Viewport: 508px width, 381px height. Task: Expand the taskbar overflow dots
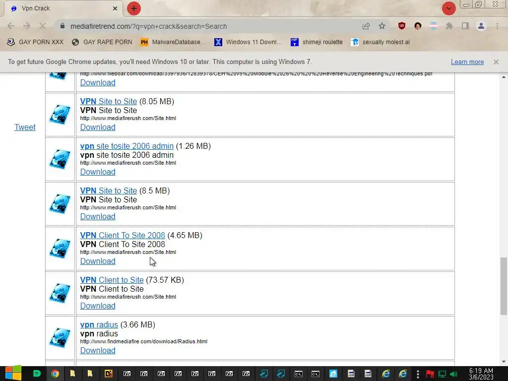pos(418,374)
